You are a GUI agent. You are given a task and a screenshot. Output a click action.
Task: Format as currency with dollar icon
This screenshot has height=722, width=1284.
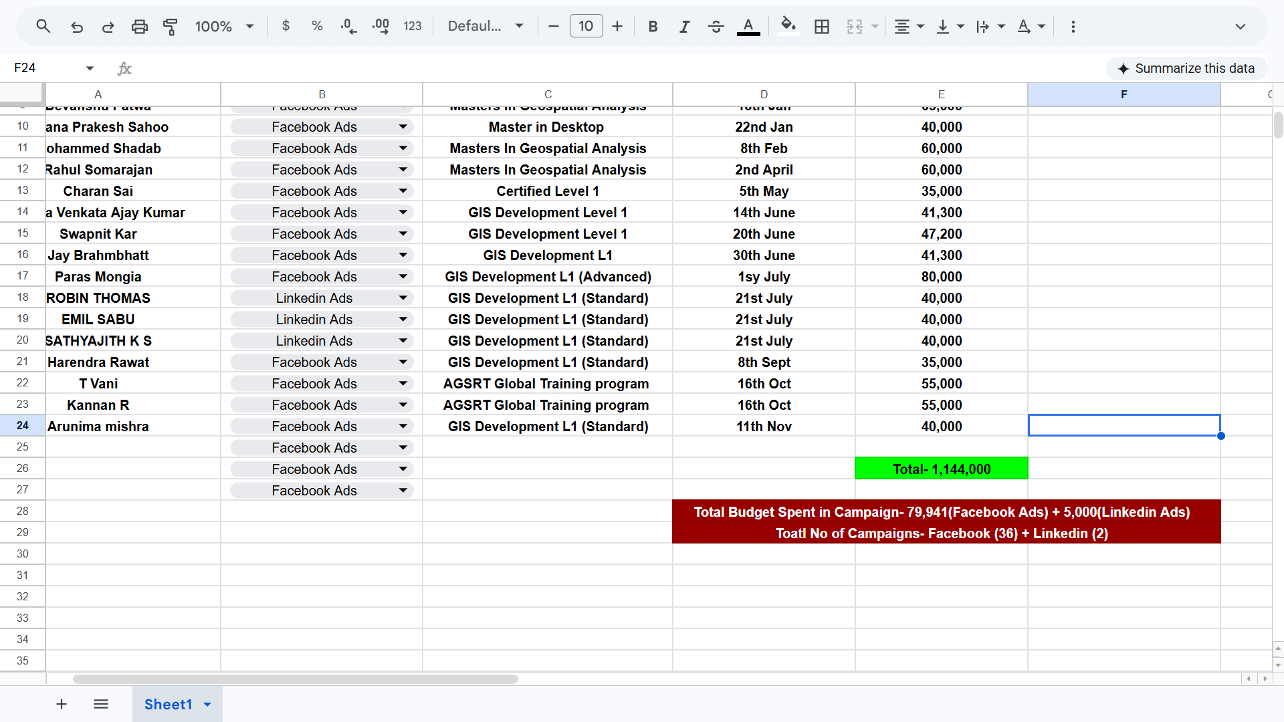286,26
